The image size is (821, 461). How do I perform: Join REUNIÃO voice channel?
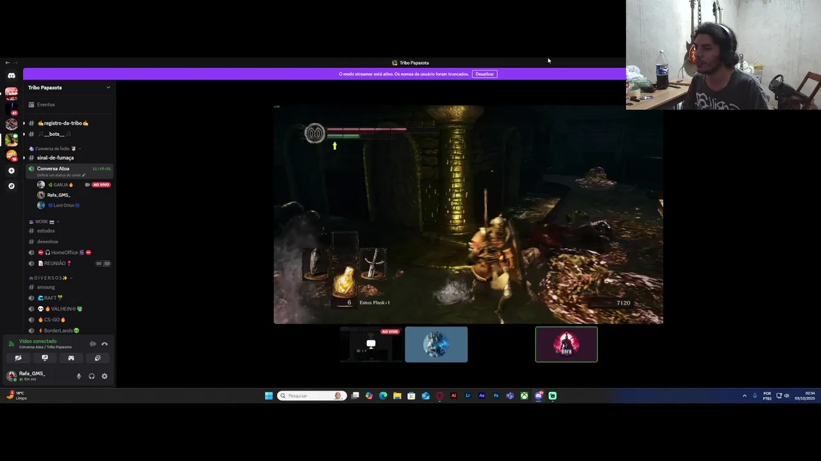(x=55, y=263)
